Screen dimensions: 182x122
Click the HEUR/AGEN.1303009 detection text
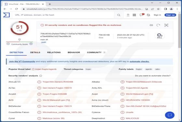(x=138, y=100)
